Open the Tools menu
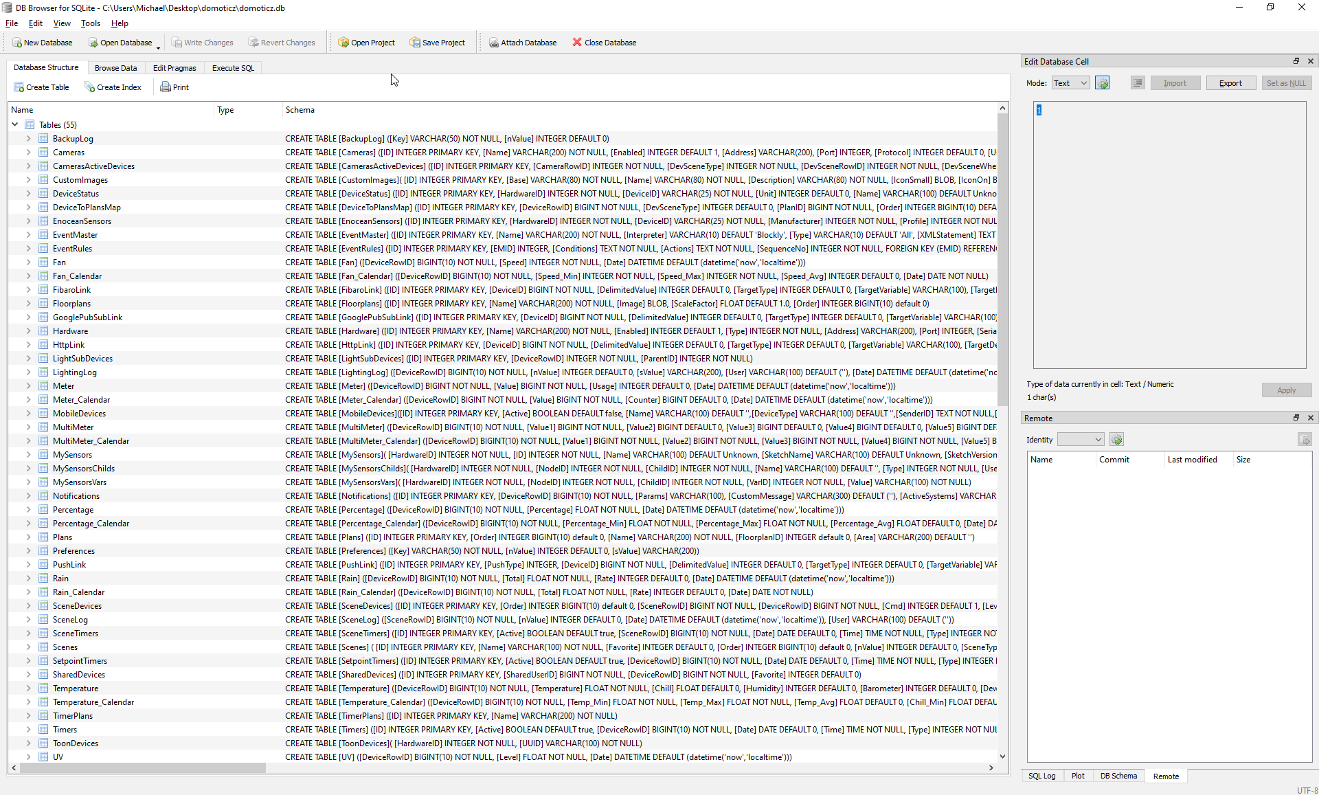This screenshot has height=795, width=1319. point(90,23)
